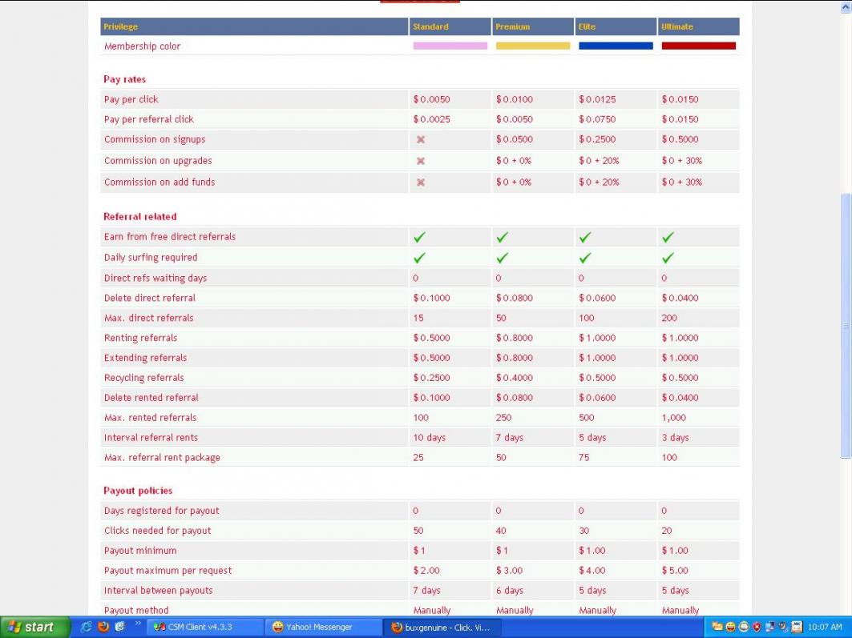
Task: Click Elite commission on upgrades value $0 + 20%
Action: (599, 161)
